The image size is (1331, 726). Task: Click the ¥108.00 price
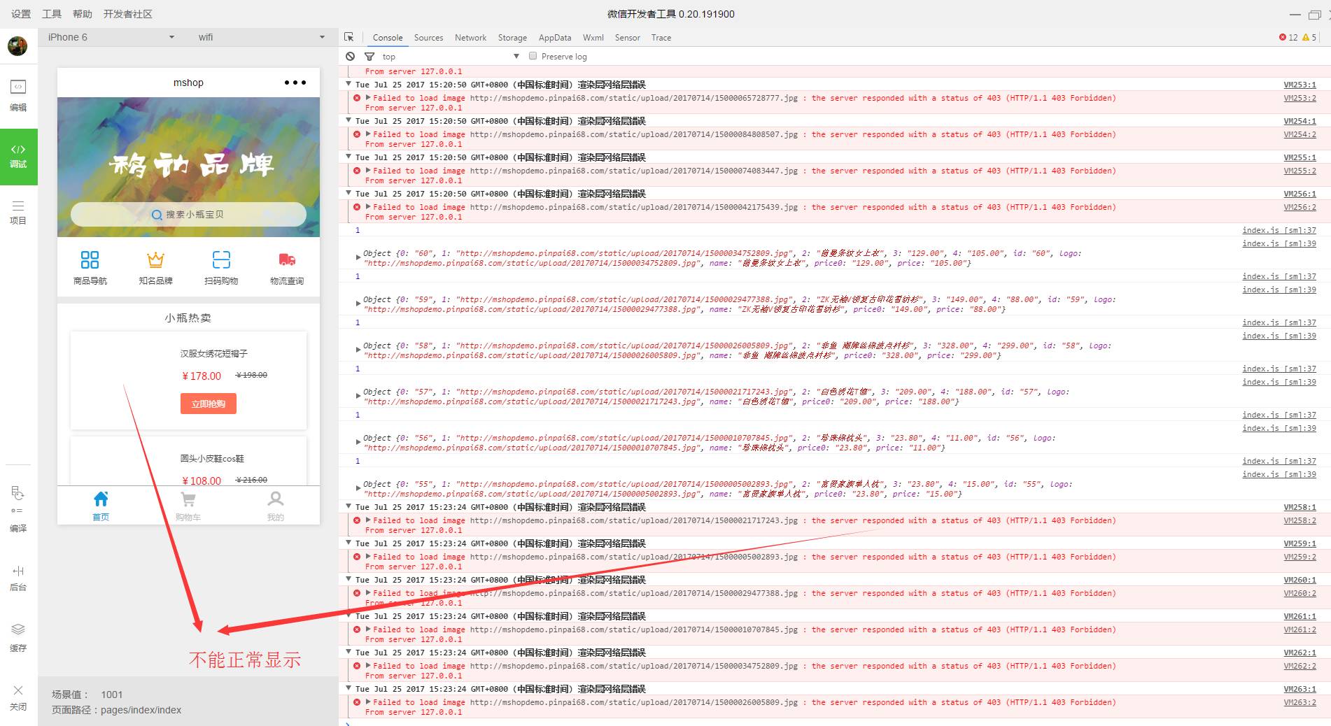coord(202,481)
